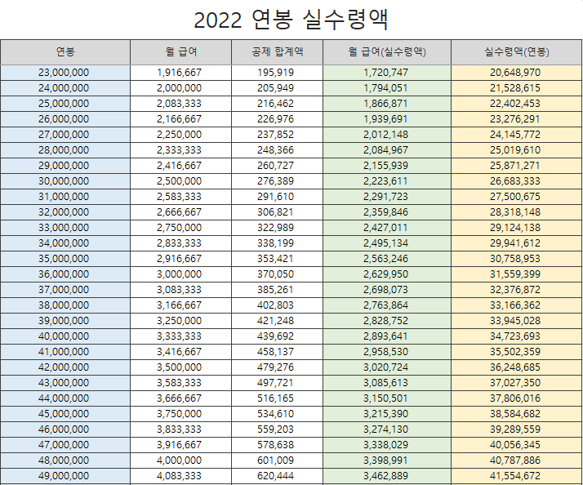Select the 30,000,000 salary cell

65,181
